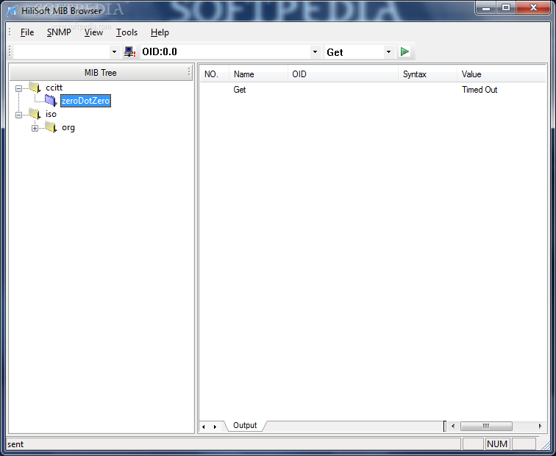Click the iso folder icon

pyautogui.click(x=35, y=114)
